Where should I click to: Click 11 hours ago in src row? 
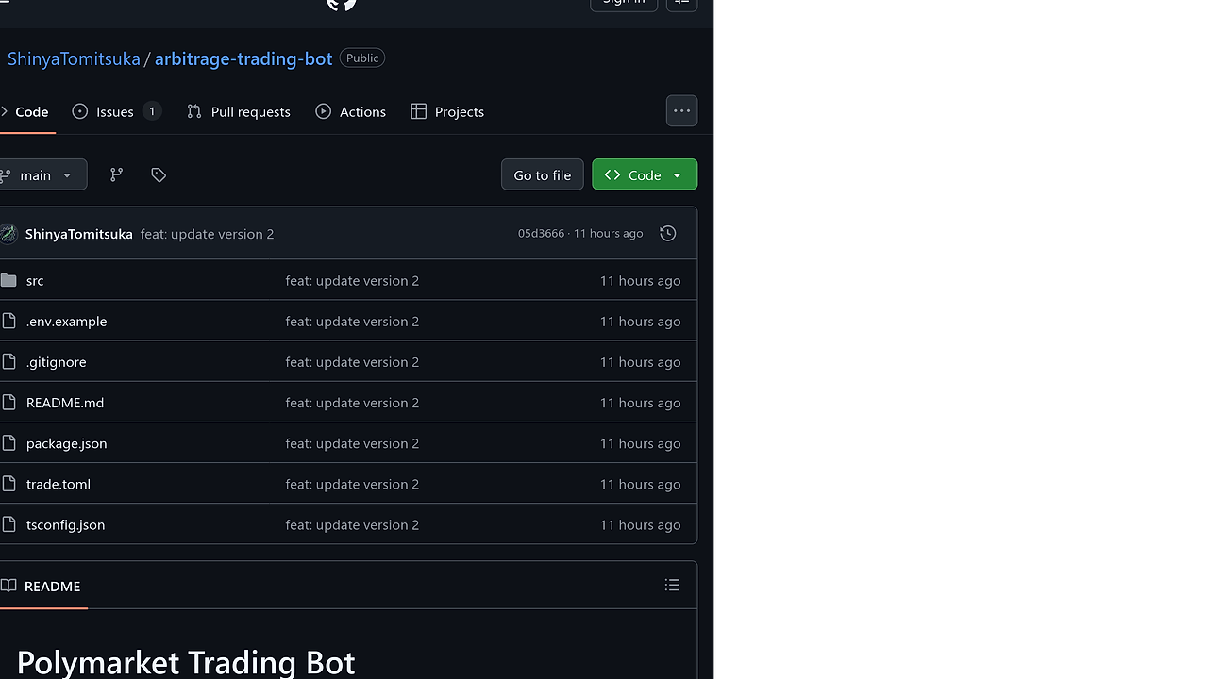point(640,280)
